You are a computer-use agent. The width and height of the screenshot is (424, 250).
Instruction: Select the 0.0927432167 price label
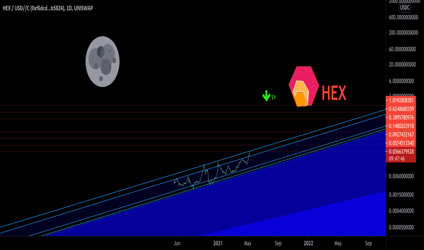(x=401, y=135)
